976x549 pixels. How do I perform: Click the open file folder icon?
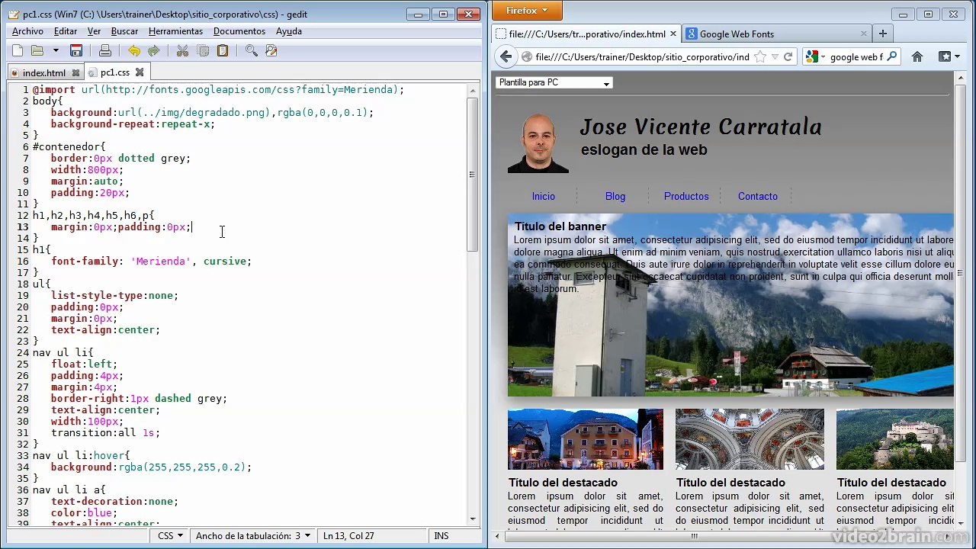click(x=37, y=50)
